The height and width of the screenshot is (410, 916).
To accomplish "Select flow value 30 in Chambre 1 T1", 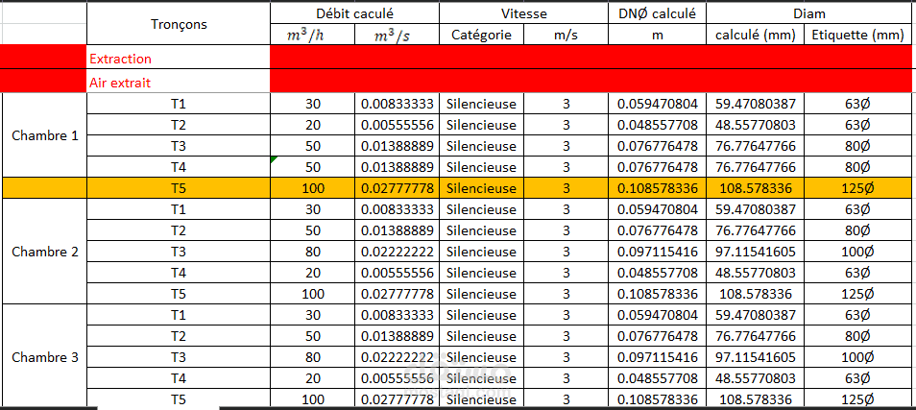I will tap(313, 104).
